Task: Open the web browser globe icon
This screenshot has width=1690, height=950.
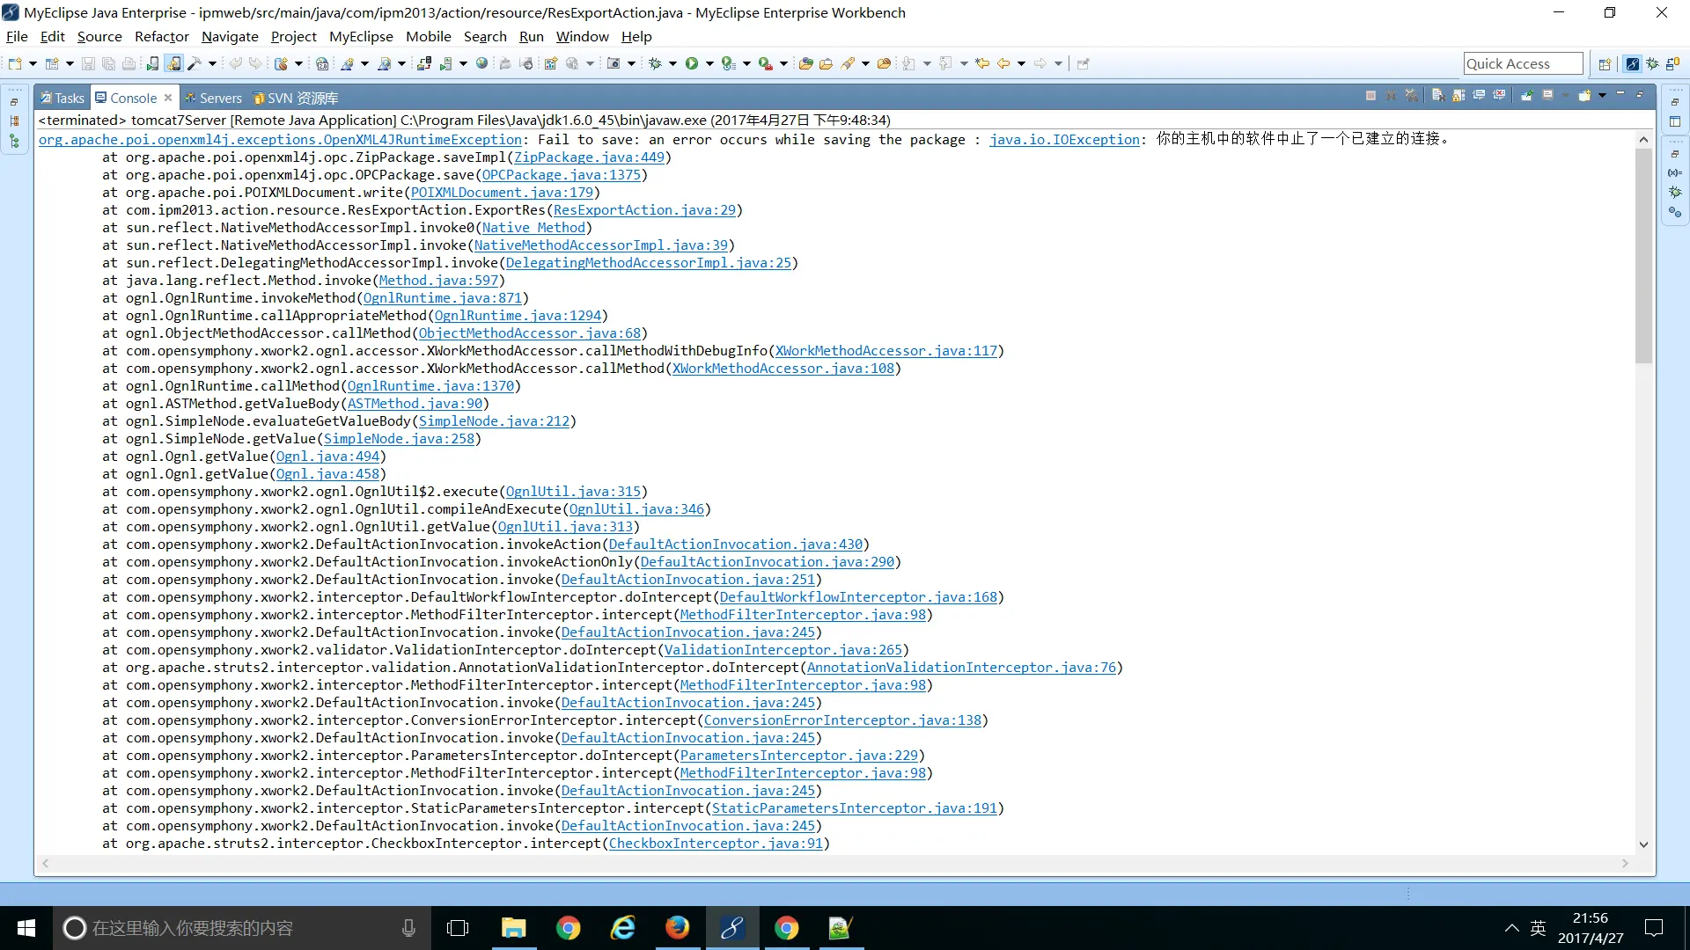Action: tap(481, 63)
